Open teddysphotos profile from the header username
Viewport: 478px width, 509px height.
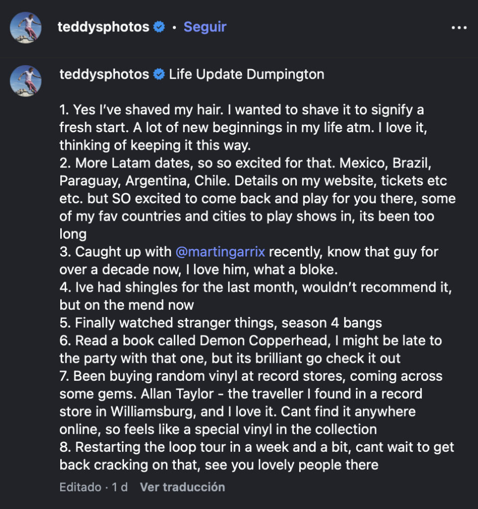[103, 27]
